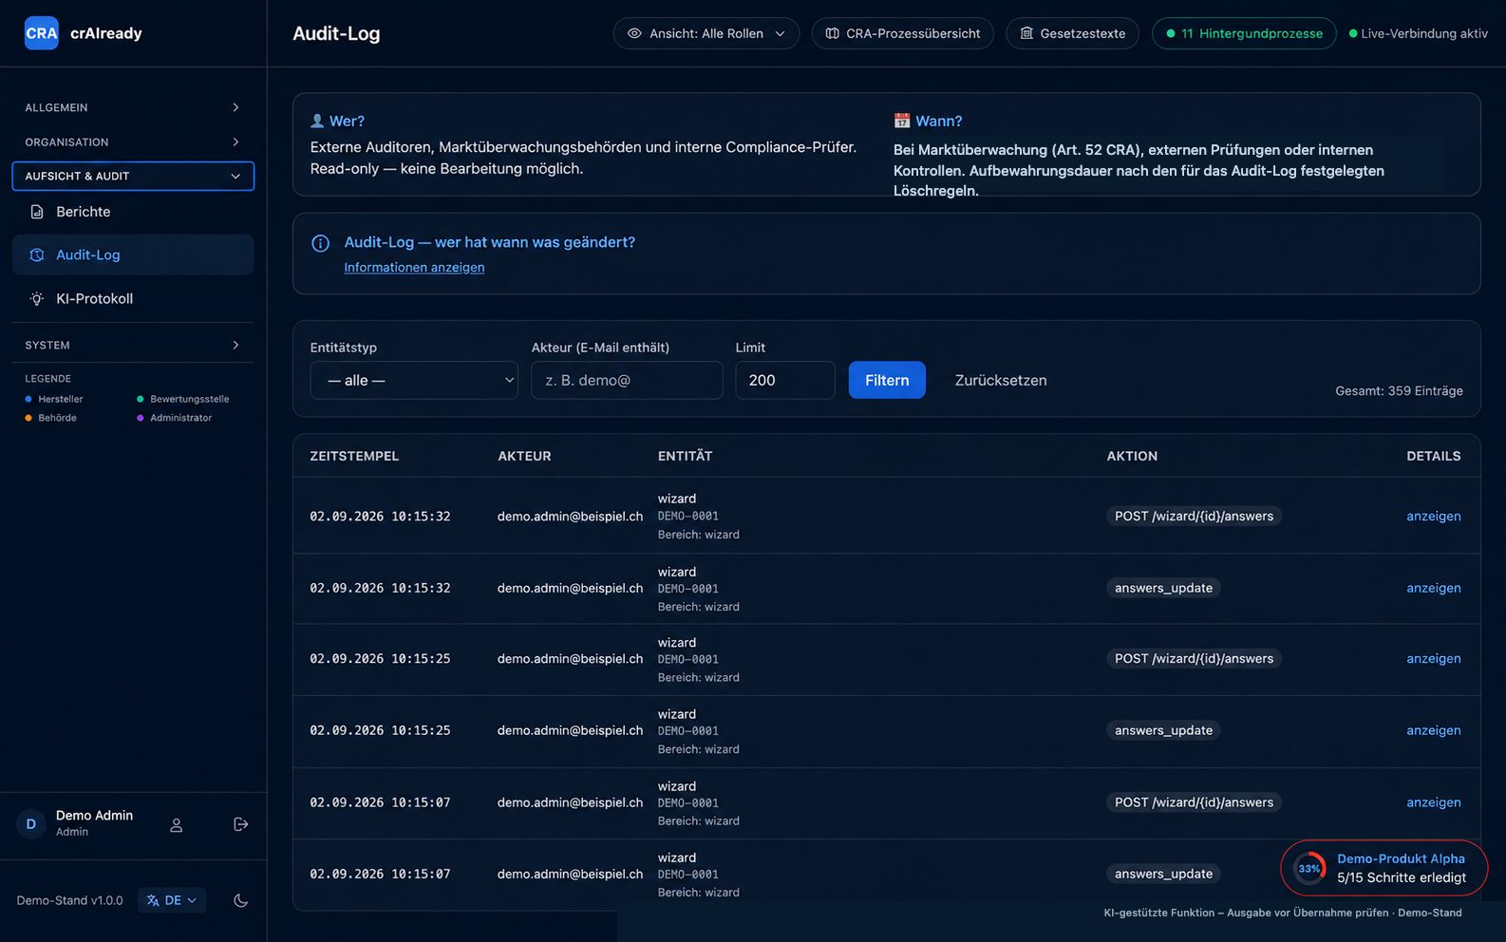Viewport: 1506px width, 942px height.
Task: Click the D avatar circle
Action: [x=31, y=823]
